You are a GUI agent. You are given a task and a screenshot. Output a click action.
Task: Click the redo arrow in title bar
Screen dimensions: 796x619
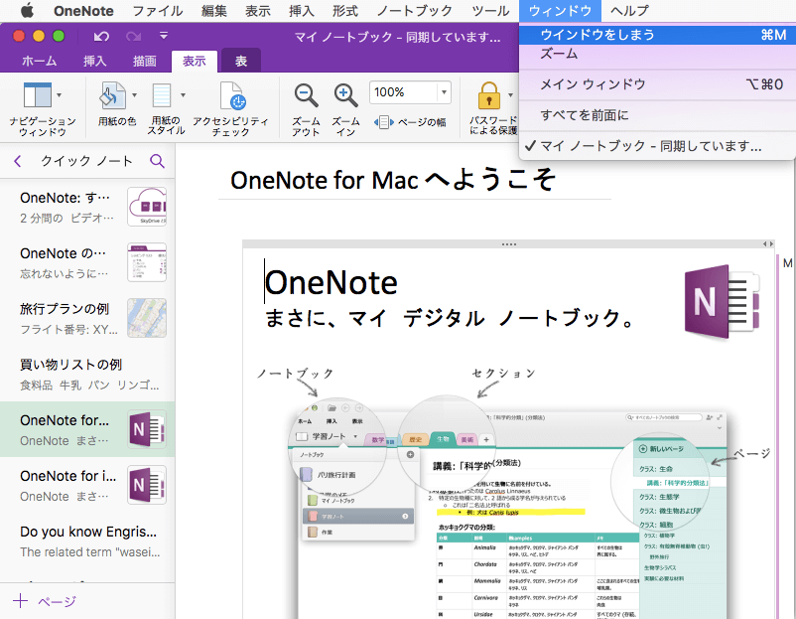[x=134, y=37]
